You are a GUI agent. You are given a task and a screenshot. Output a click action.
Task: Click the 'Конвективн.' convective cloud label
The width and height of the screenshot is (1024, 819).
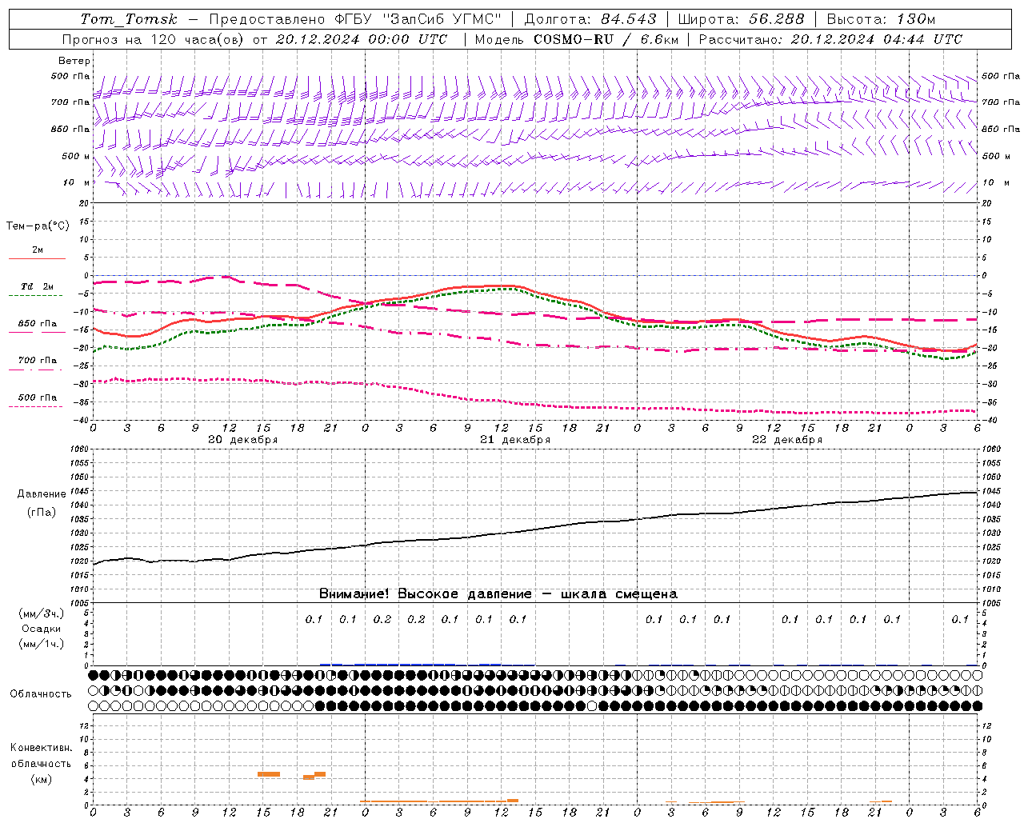[41, 748]
